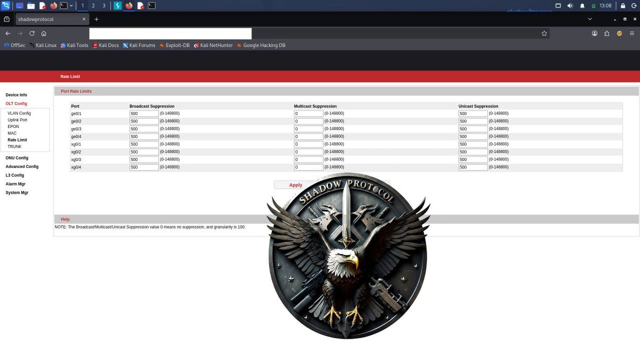Screen dimensions: 640x360
Task: Open TRUNK sidebar item
Action: click(14, 146)
